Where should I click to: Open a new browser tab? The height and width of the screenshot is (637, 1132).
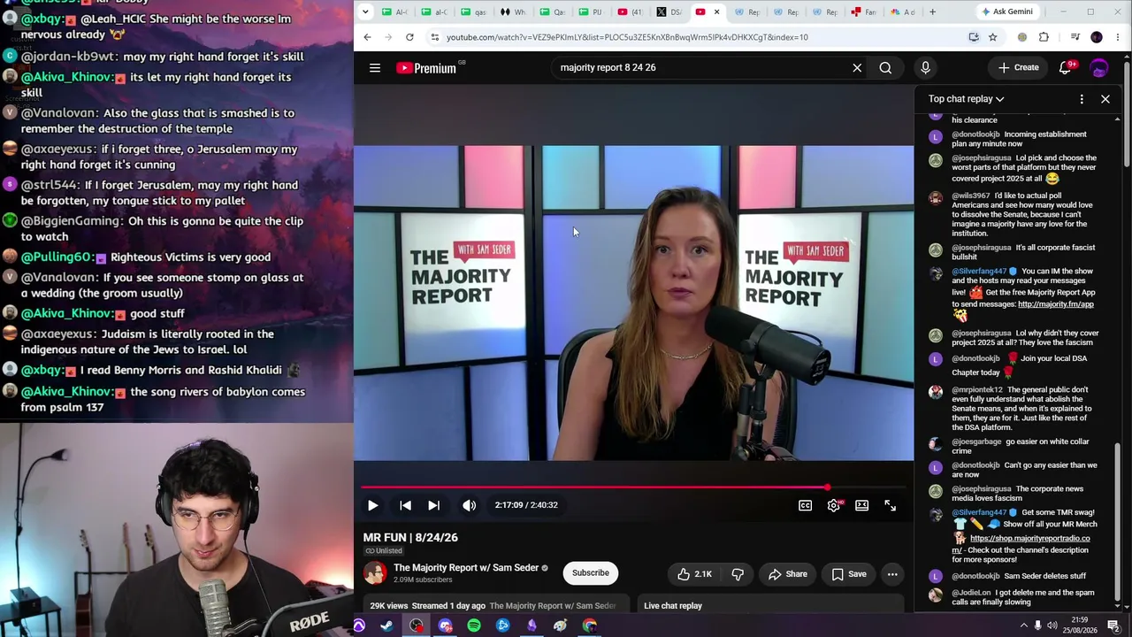coord(932,12)
